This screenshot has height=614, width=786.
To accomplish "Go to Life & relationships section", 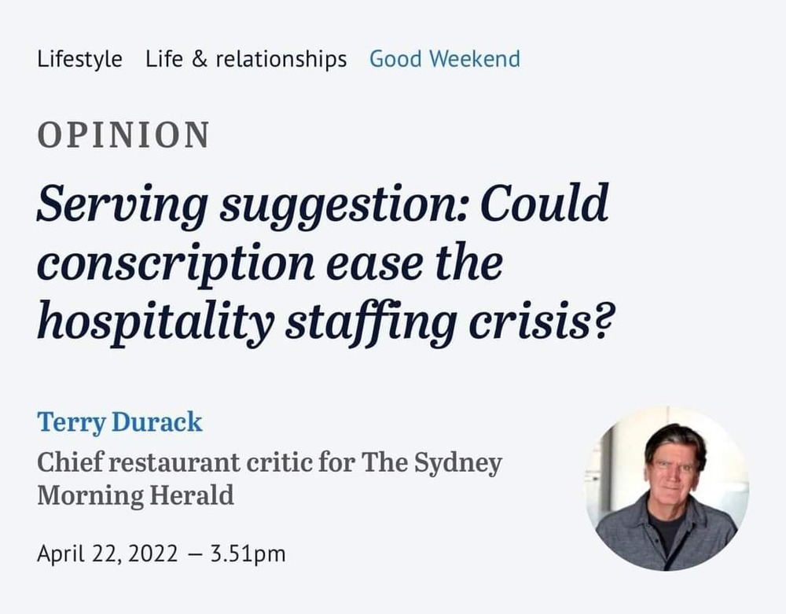I will 245,59.
